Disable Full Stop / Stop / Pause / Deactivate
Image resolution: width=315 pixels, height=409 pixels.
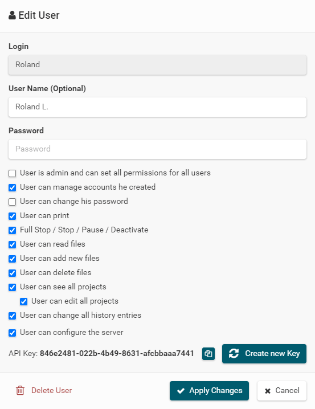coord(13,230)
